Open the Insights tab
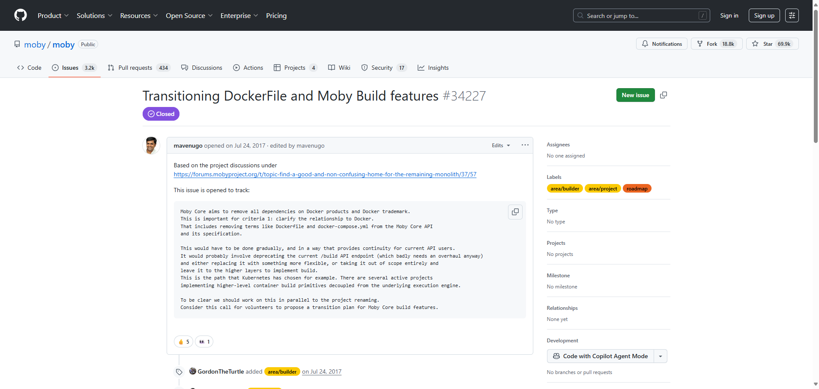This screenshot has width=819, height=389. point(433,68)
